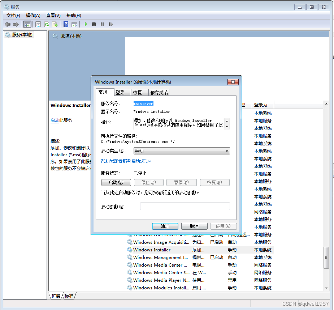Screen dimensions: 334x310
Task: Click the maximize button of 服务 window
Action: 312,7
